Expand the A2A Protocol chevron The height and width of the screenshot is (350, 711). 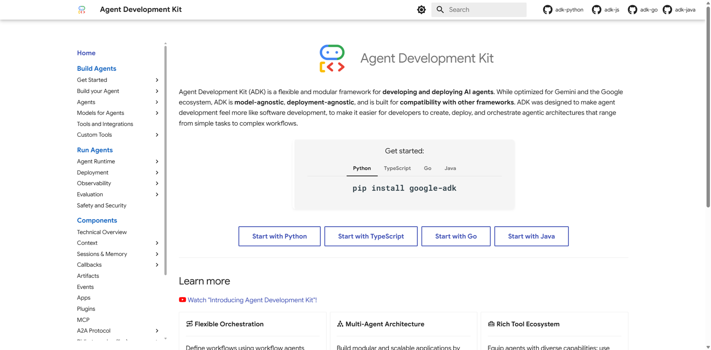click(157, 331)
